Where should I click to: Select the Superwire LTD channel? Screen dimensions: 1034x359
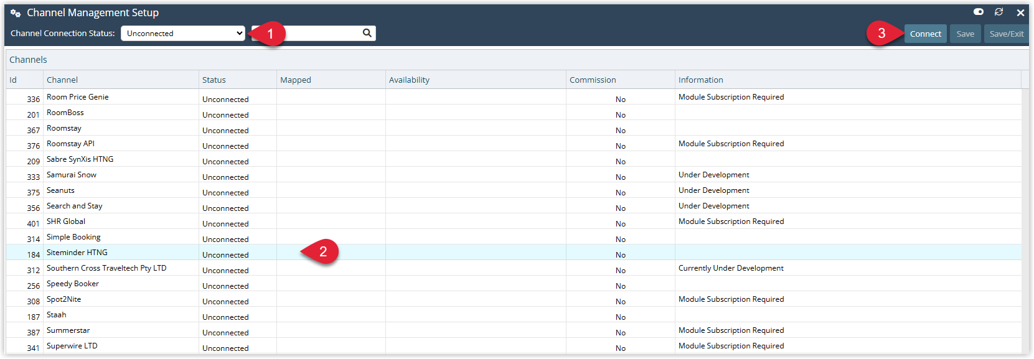[514, 345]
